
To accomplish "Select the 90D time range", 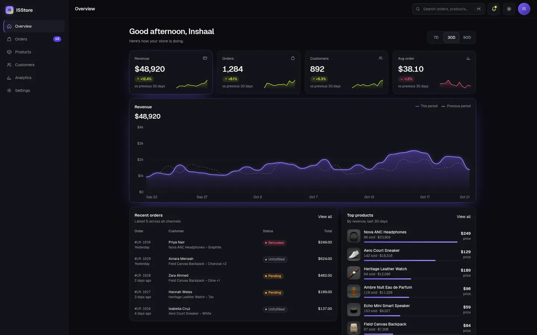I will (x=467, y=38).
